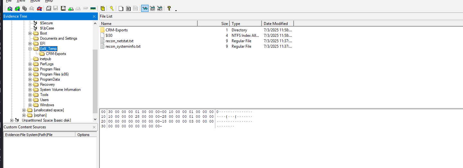Viewport: 463px width, 168px height.
Task: Switch viewer to TEXT mode icon
Action: (152, 9)
